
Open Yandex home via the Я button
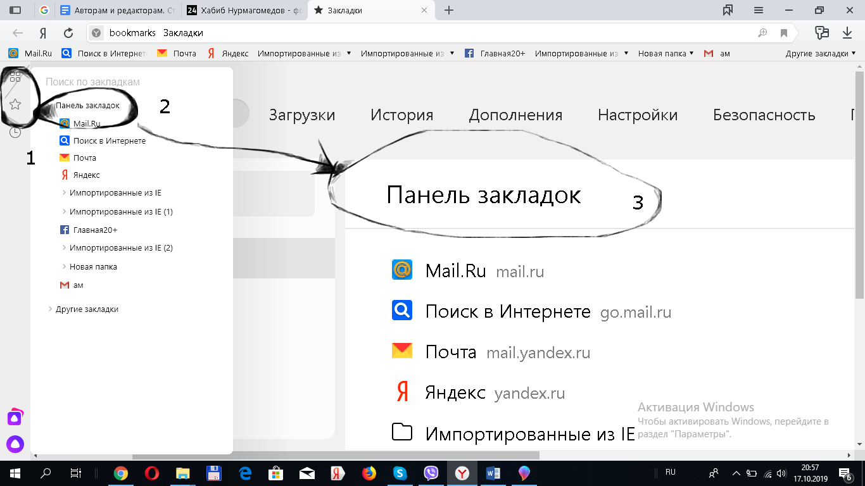[x=43, y=33]
